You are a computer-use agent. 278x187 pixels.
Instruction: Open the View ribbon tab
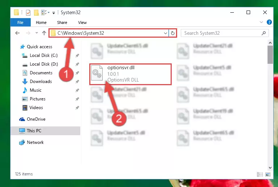[82, 22]
